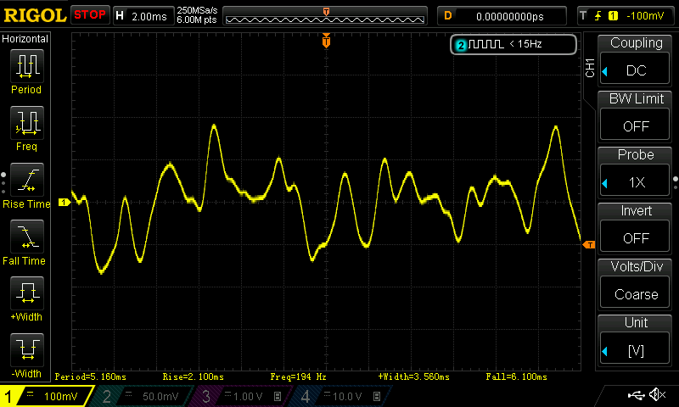Pick the +Width measurement icon
Viewport: 679px width, 407px height.
[x=26, y=293]
